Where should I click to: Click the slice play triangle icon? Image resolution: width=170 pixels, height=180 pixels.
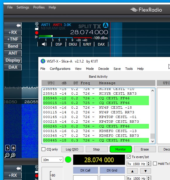pyautogui.click(x=37, y=37)
